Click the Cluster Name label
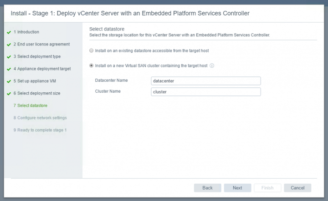The image size is (328, 201). [x=108, y=91]
